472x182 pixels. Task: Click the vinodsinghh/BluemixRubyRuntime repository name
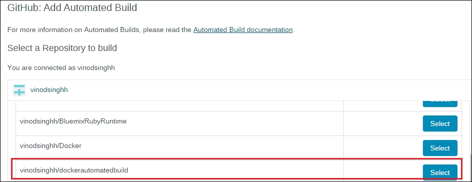pos(73,121)
